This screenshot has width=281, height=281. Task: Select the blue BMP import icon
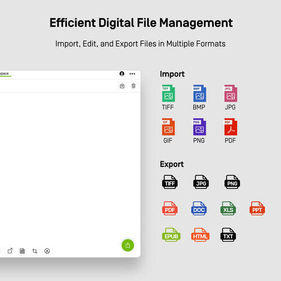point(200,93)
